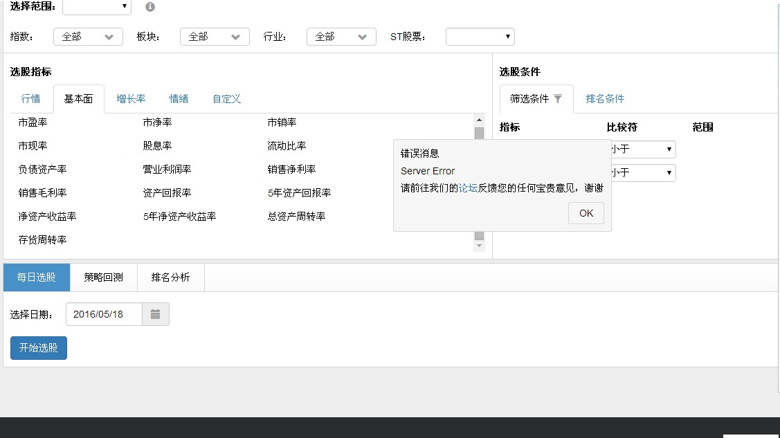Click the 开始选股 button
Image resolution: width=780 pixels, height=438 pixels.
point(39,348)
